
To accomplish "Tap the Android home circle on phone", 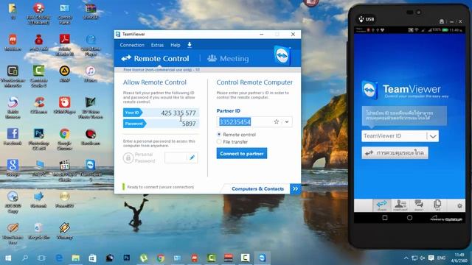I will 410,218.
